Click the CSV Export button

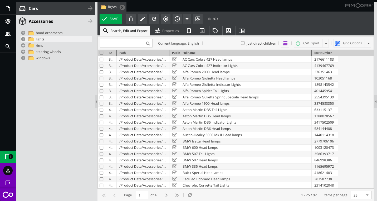click(308, 43)
